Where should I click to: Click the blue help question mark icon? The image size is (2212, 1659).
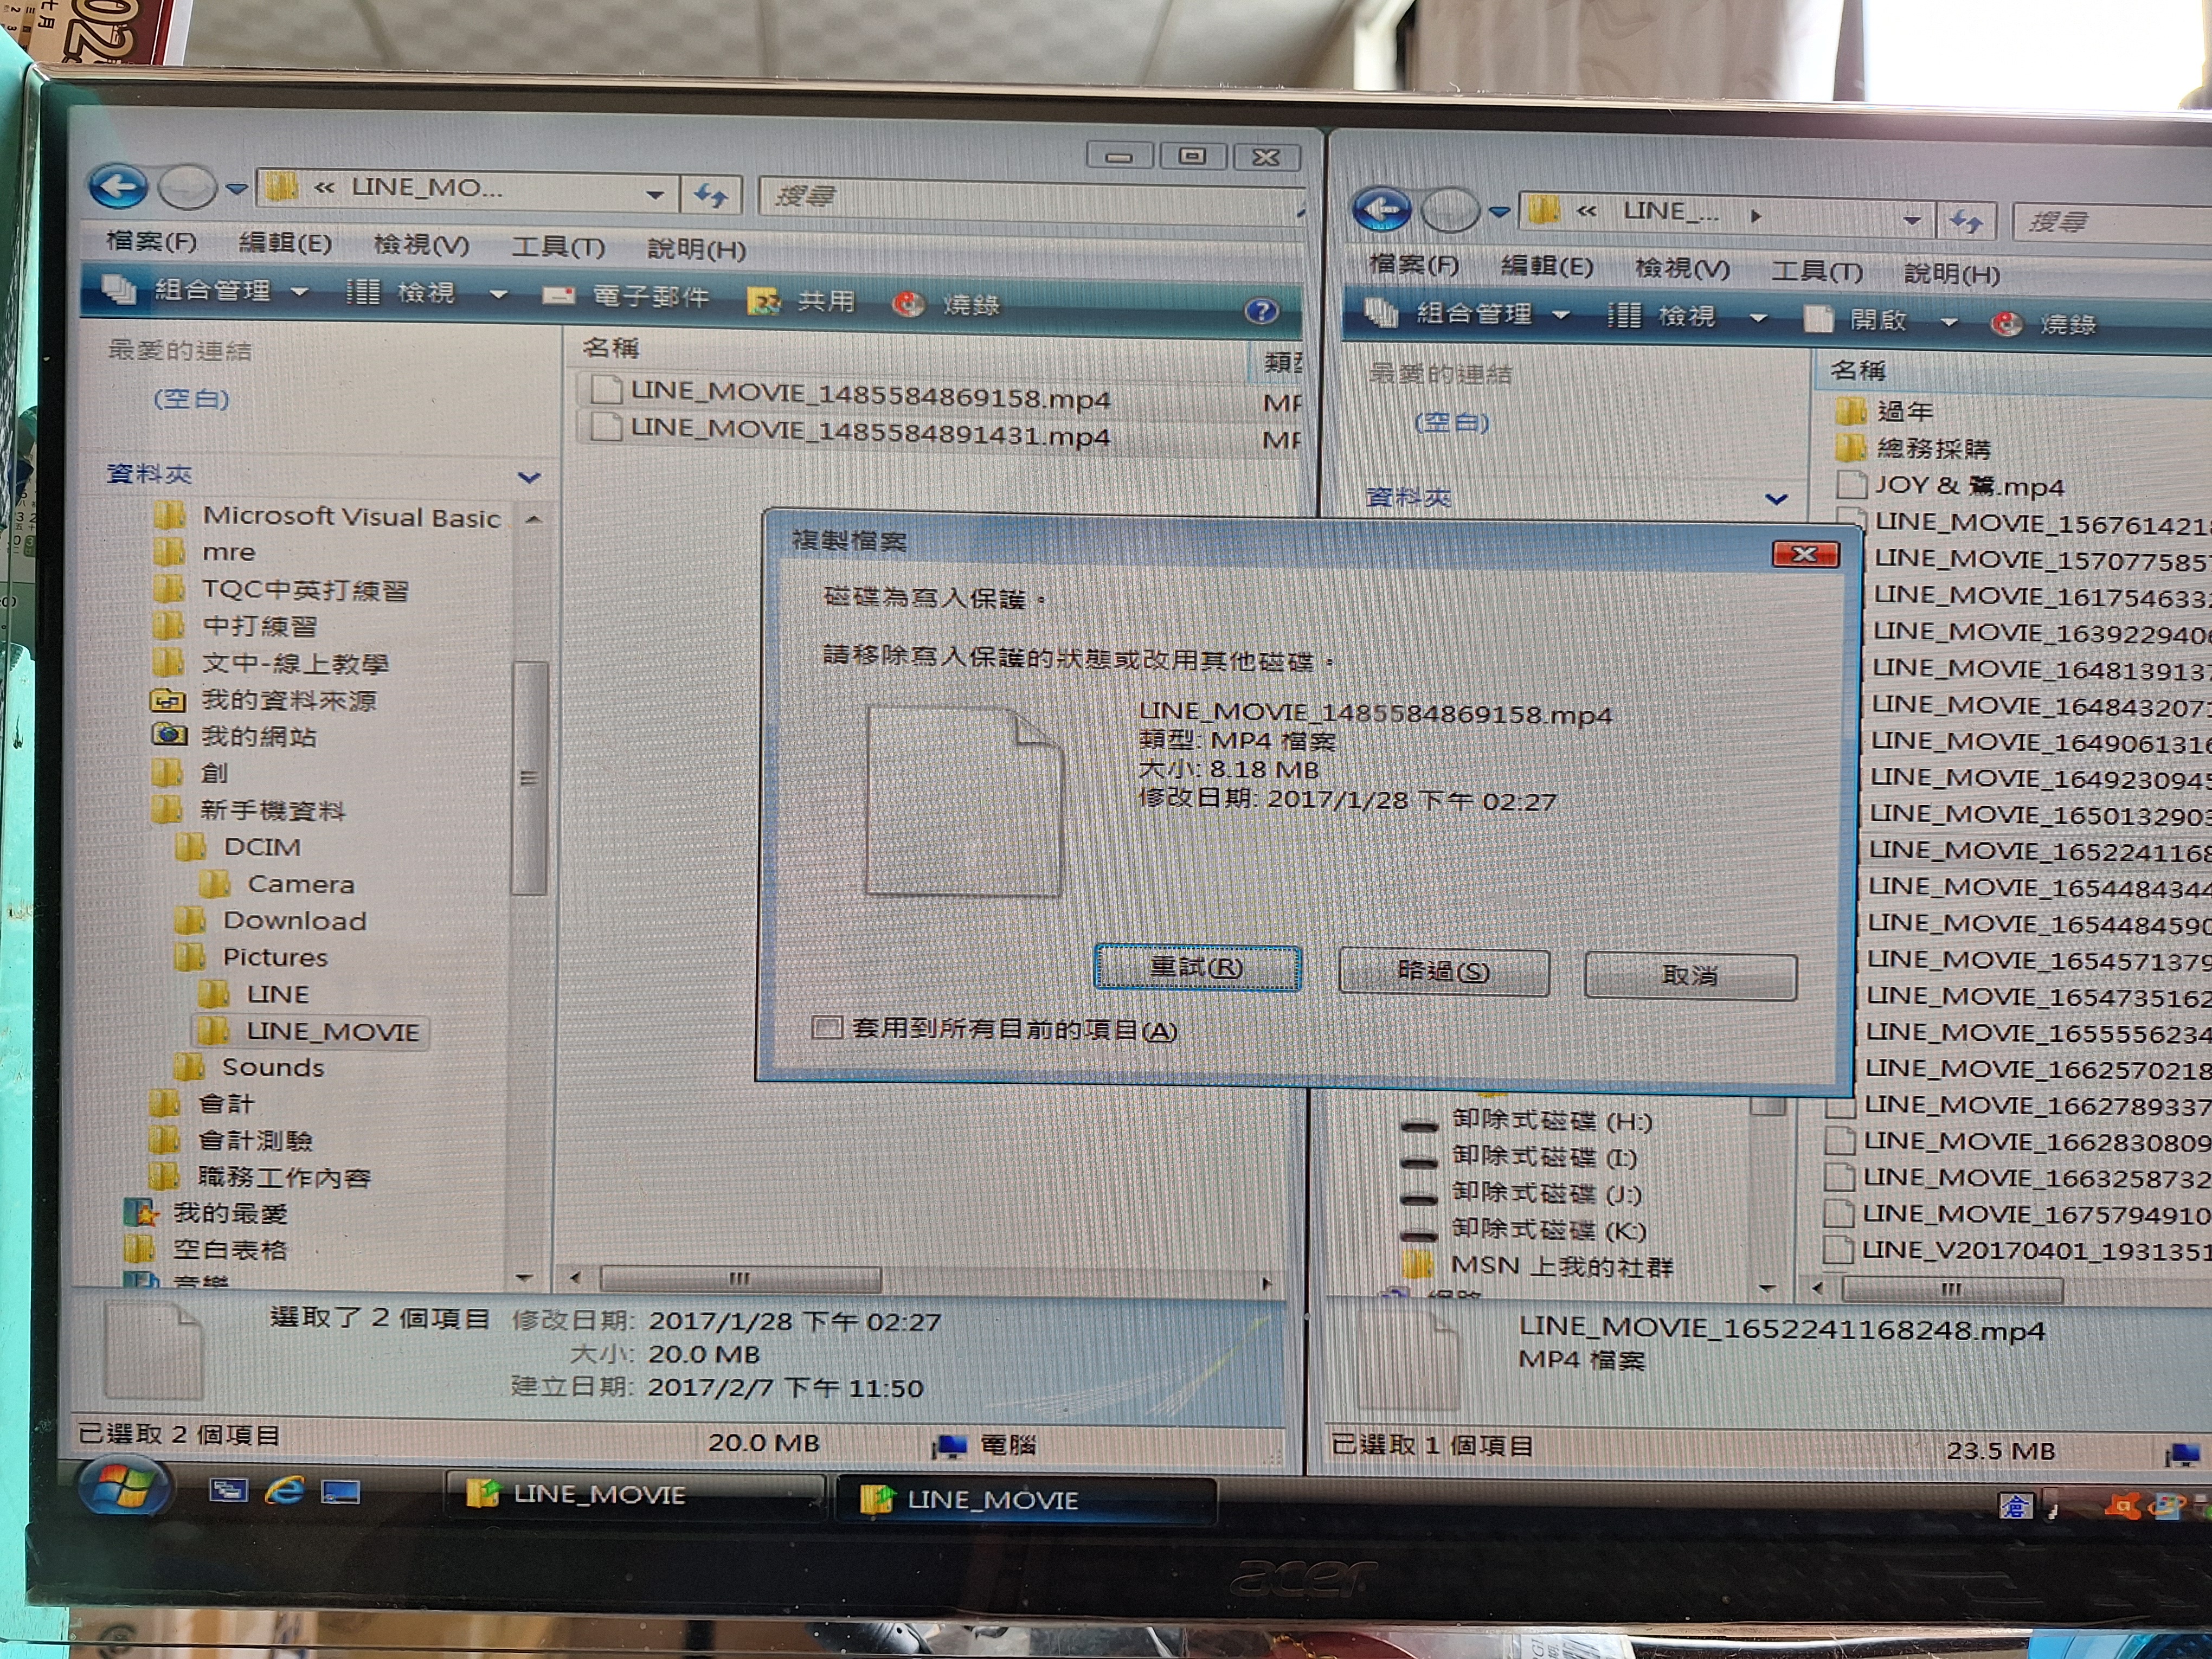(1260, 311)
